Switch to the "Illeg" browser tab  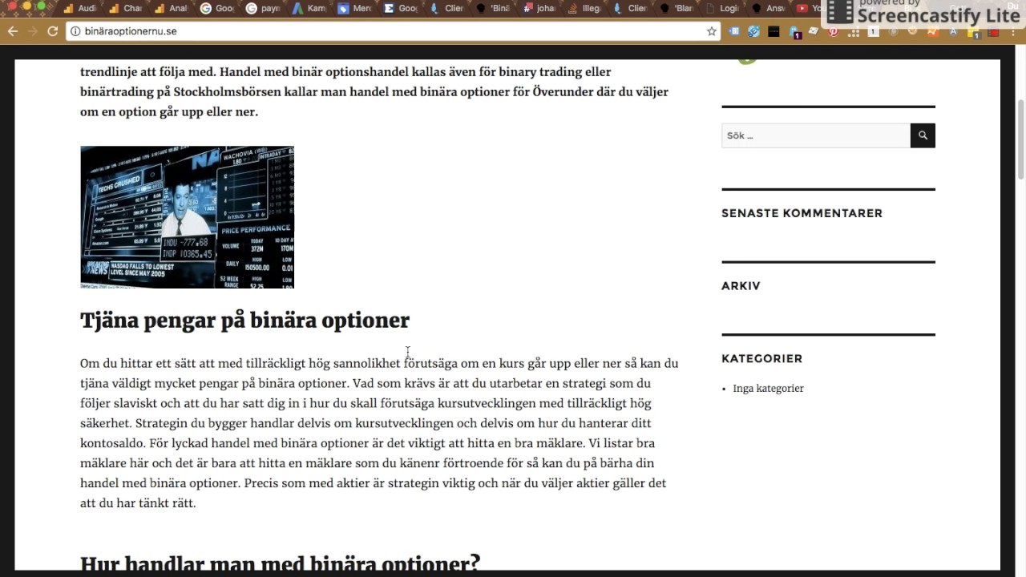584,9
